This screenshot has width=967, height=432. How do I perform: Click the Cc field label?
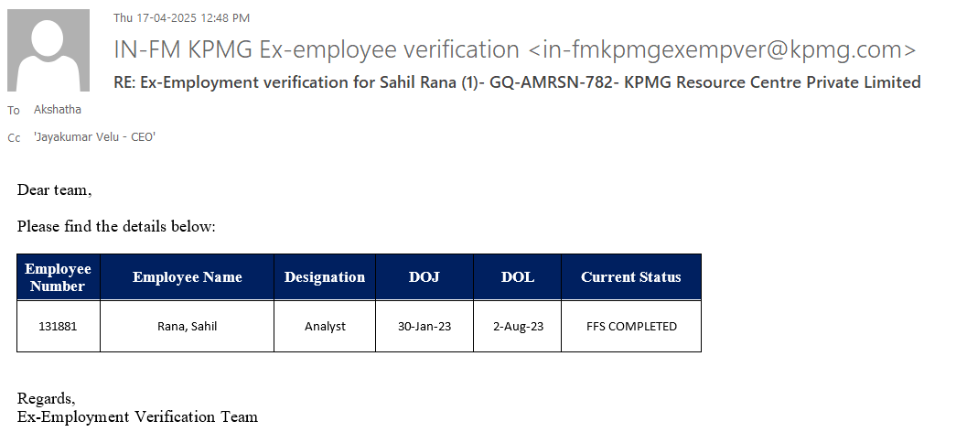pyautogui.click(x=14, y=138)
